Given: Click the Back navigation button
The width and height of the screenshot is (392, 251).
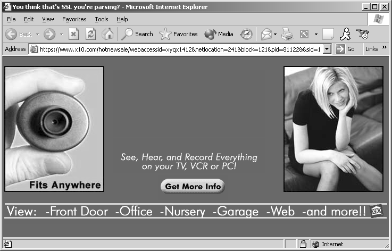Looking at the screenshot, I should [19, 34].
